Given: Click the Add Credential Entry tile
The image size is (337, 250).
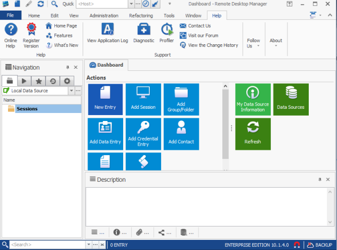Looking at the screenshot, I should (x=143, y=134).
